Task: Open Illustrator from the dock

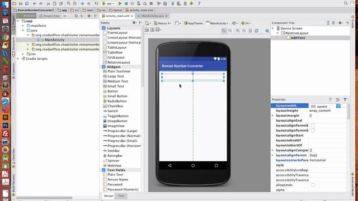Action: click(6, 117)
